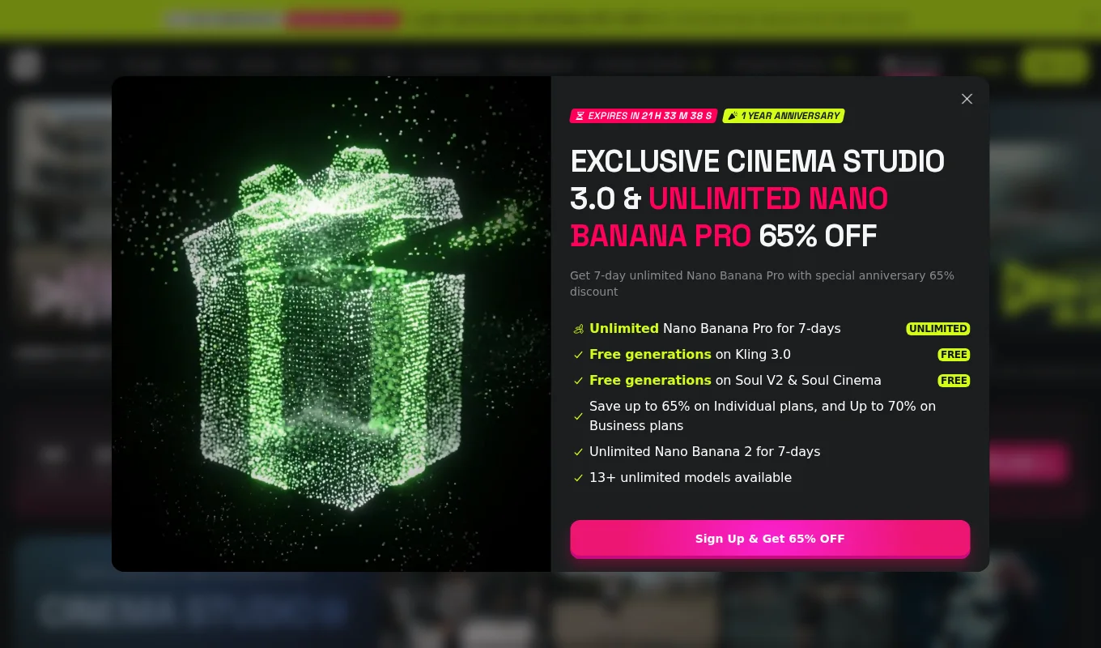Viewport: 1101px width, 648px height.
Task: Click the UNLIMITED badge
Action: point(937,329)
